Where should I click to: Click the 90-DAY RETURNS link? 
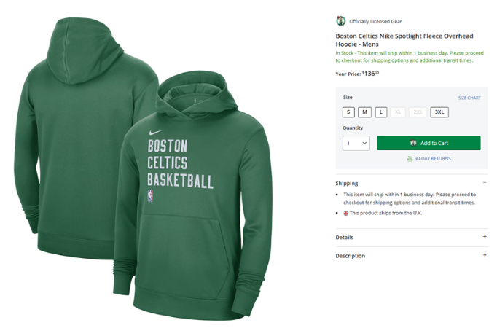point(432,158)
